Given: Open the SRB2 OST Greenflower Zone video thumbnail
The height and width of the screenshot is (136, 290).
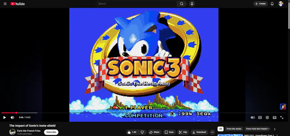Looking at the screenshot, I should (230, 135).
